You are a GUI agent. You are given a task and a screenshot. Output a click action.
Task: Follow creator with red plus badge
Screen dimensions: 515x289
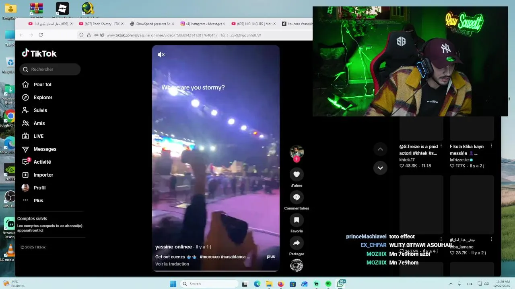pos(297,159)
